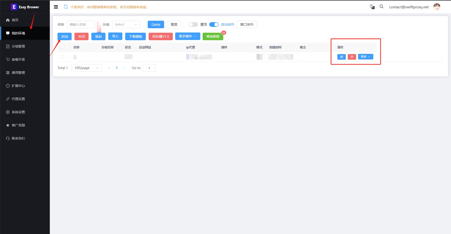The image size is (451, 234).
Task: Click the Go to page number field
Action: click(149, 68)
